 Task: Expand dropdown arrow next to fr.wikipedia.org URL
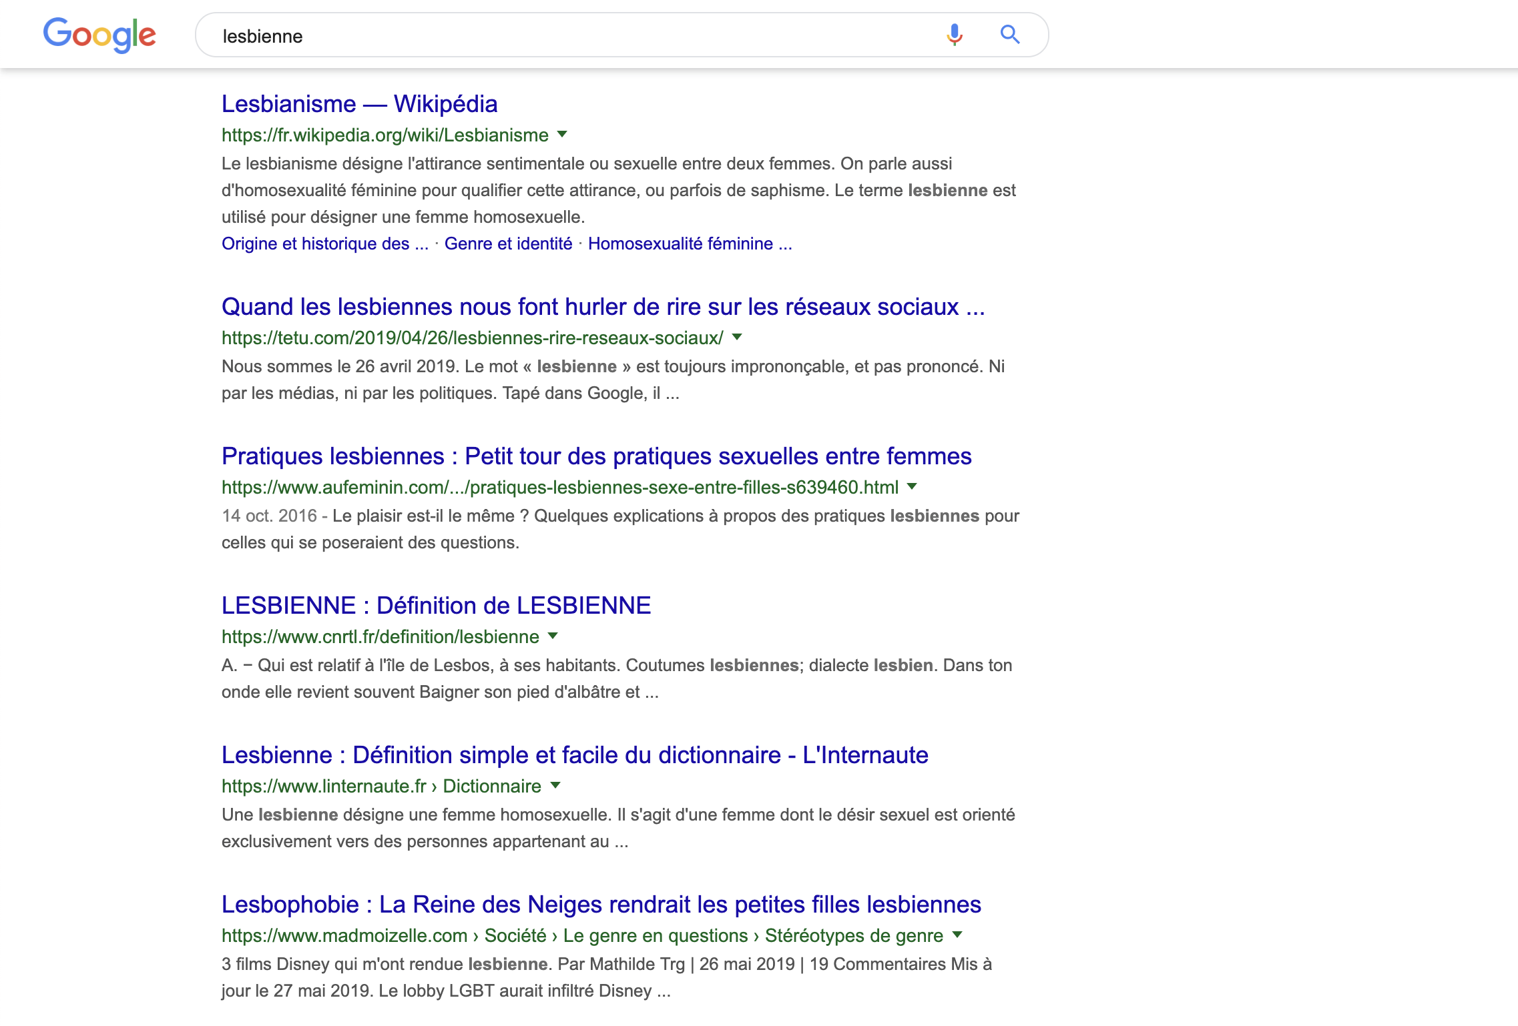[562, 134]
